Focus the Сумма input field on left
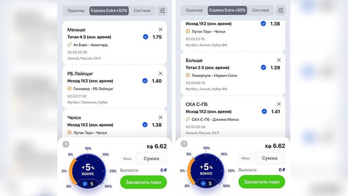This screenshot has height=196, width=348. point(151,159)
